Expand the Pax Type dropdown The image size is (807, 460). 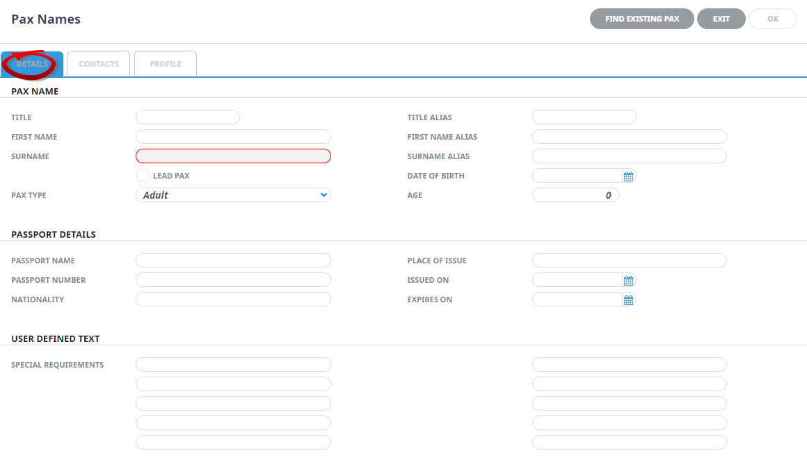pos(233,195)
